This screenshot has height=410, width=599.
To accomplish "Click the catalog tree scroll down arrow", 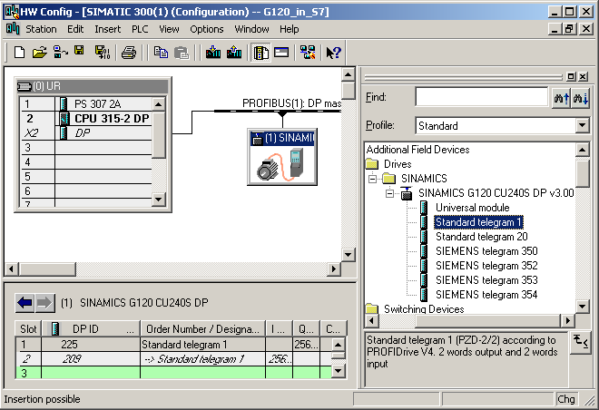I will point(582,307).
